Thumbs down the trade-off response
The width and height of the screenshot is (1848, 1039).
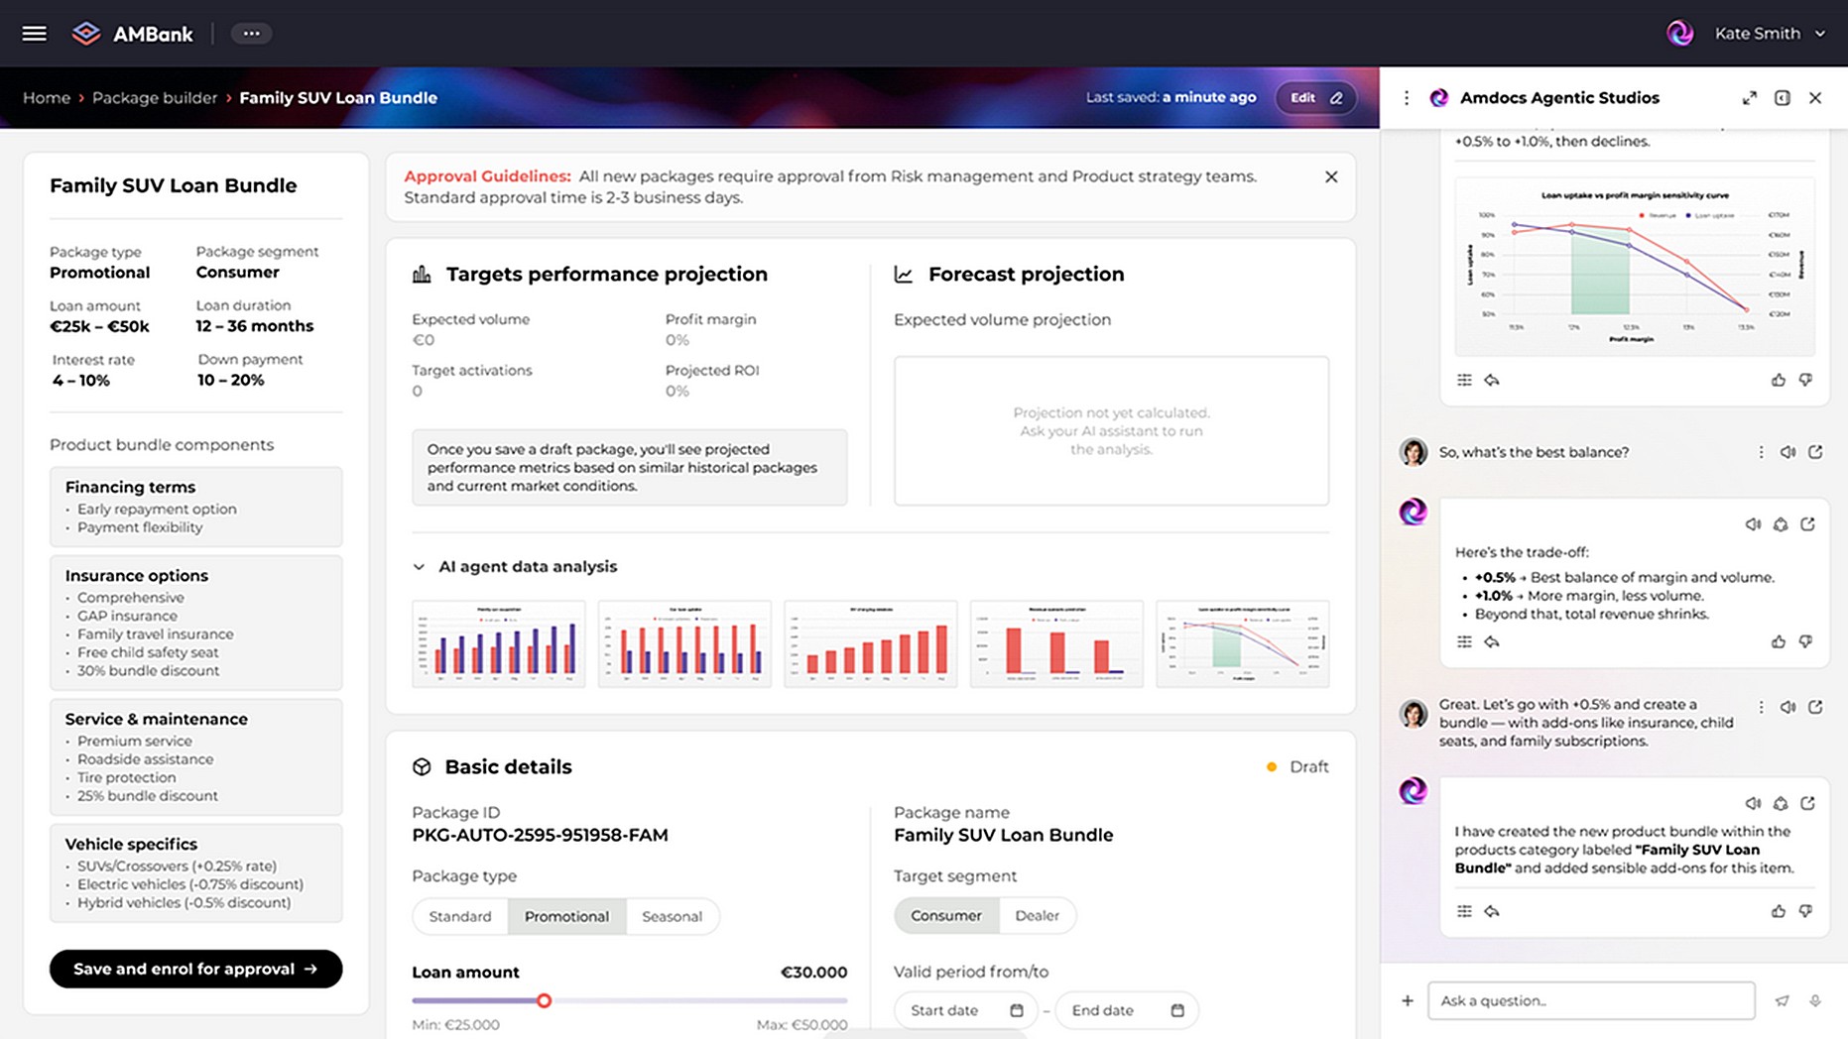[x=1805, y=641]
